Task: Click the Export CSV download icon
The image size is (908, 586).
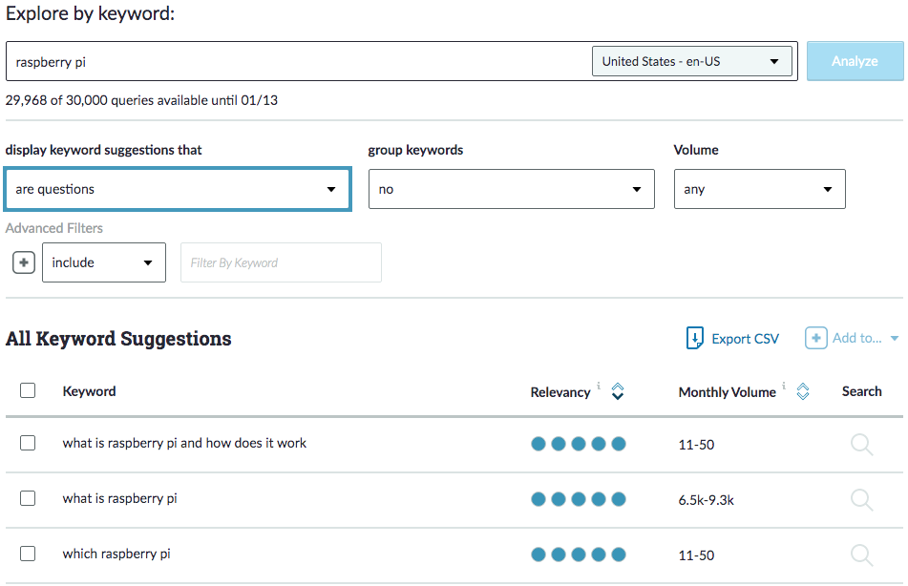Action: (695, 339)
